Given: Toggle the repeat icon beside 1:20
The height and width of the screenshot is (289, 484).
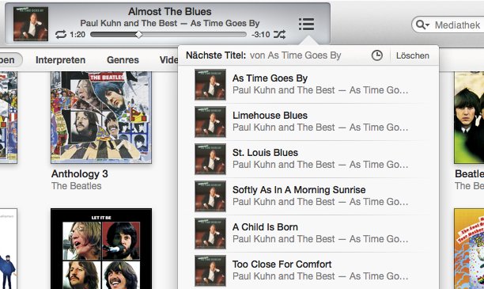Looking at the screenshot, I should point(61,34).
